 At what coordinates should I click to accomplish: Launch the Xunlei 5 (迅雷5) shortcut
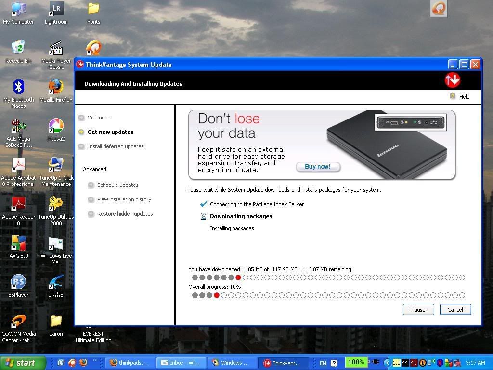56,286
